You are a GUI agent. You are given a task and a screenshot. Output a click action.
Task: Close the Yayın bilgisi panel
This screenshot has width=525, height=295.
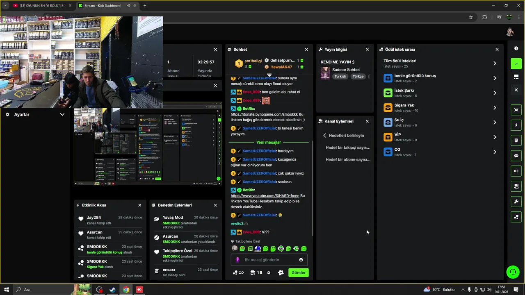[367, 49]
